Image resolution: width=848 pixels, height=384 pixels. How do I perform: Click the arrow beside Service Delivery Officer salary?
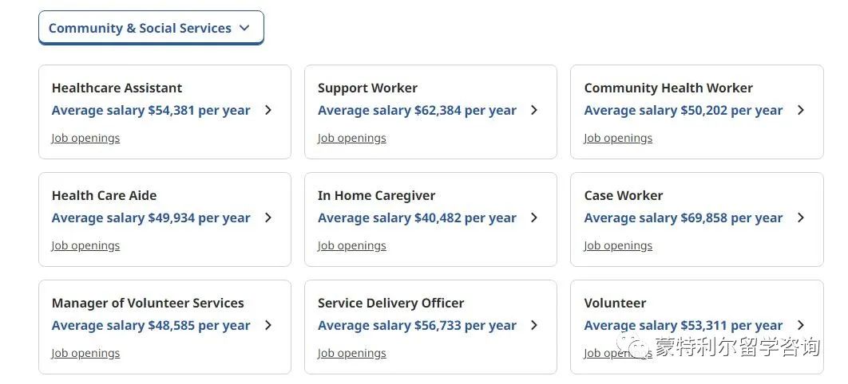click(534, 325)
